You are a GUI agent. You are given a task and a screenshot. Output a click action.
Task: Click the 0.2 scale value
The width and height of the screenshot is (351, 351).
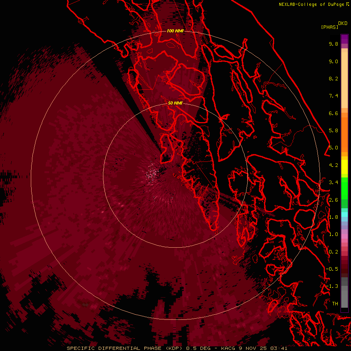click(x=333, y=252)
